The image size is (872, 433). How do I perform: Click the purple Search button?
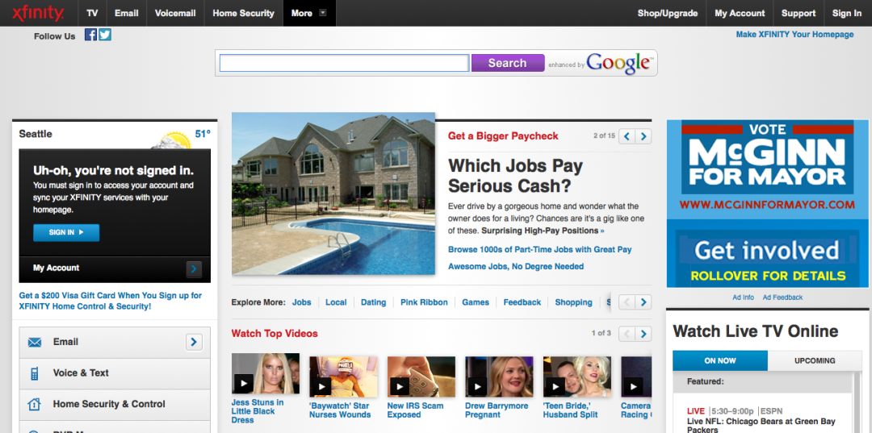pyautogui.click(x=508, y=63)
